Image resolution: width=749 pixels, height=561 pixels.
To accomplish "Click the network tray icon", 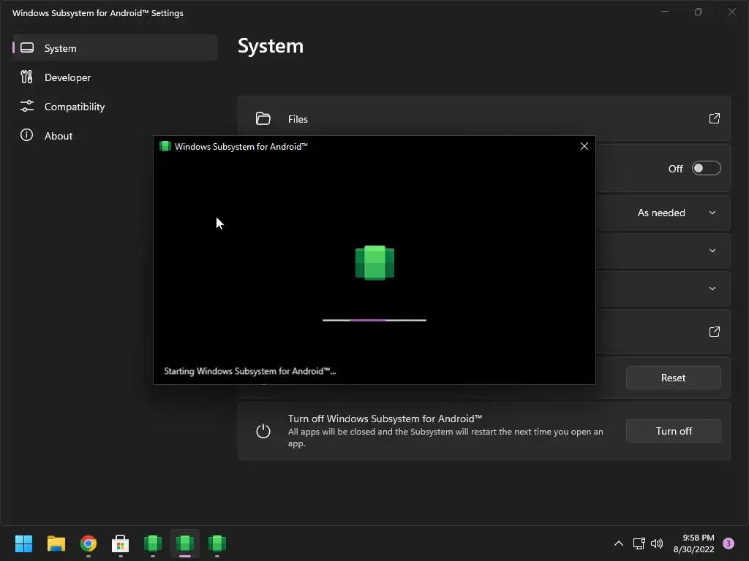I will 639,543.
